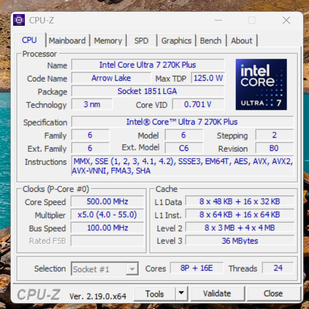Click the Arrow Lake code name value
Viewport: 309px width, 309px height.
[x=111, y=78]
